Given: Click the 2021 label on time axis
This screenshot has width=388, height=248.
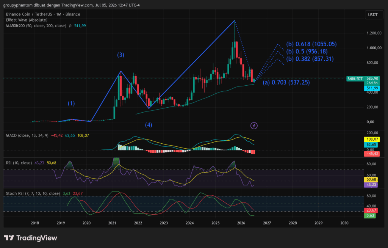Looking at the screenshot, I should (x=112, y=223).
